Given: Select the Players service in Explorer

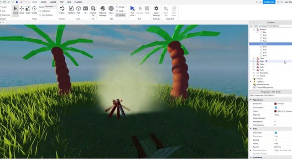Looking at the screenshot, I should point(260,79).
